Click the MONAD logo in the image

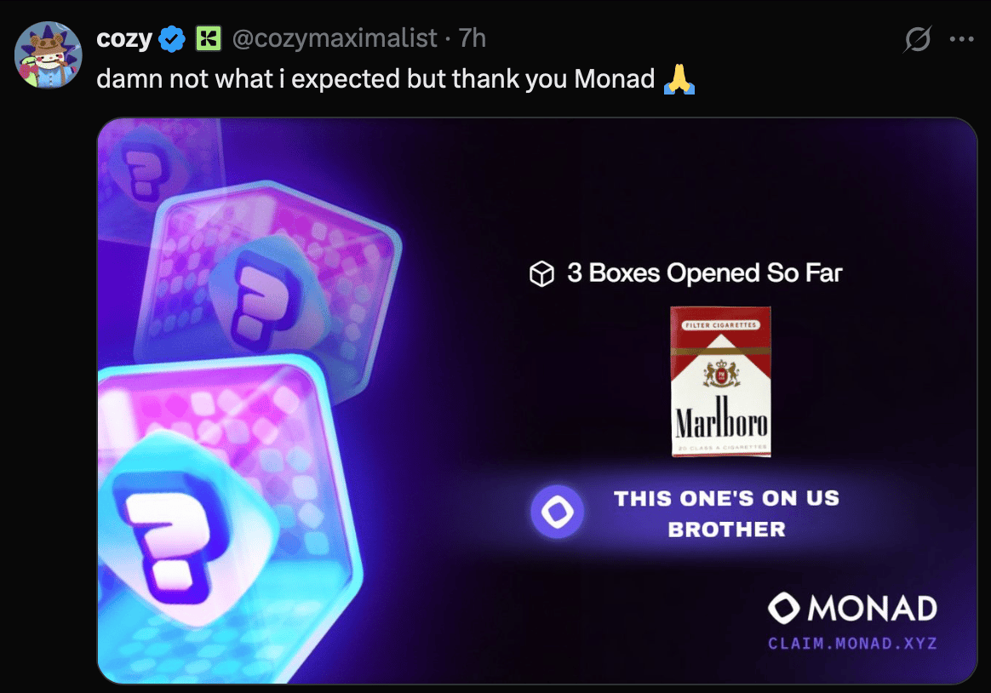[852, 608]
